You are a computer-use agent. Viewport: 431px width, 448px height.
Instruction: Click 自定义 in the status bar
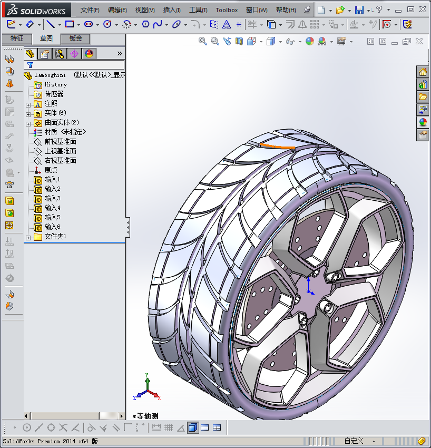[354, 441]
